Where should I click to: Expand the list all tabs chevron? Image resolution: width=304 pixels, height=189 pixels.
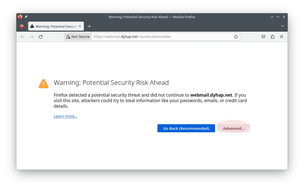coord(282,26)
